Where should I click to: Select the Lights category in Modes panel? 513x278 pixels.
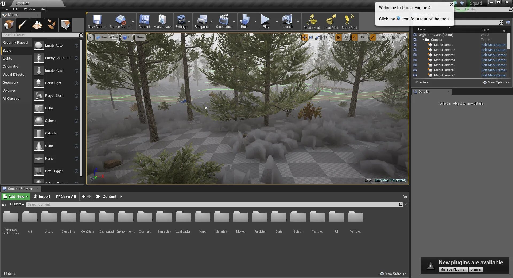coord(7,58)
